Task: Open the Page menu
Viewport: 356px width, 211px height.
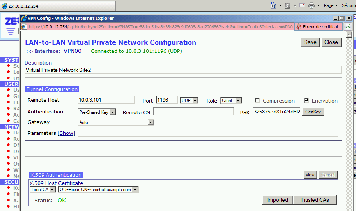Action: point(331,5)
